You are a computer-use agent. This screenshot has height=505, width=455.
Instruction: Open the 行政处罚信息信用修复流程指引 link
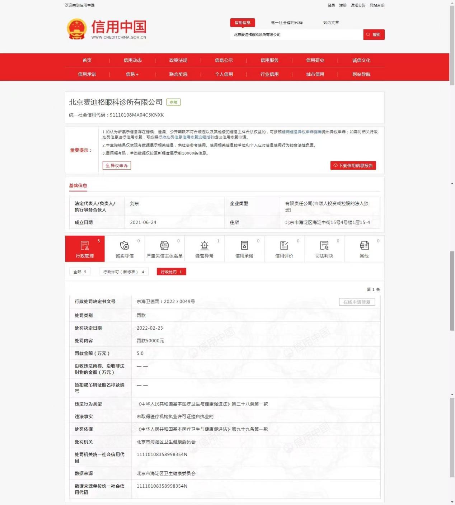pyautogui.click(x=186, y=137)
